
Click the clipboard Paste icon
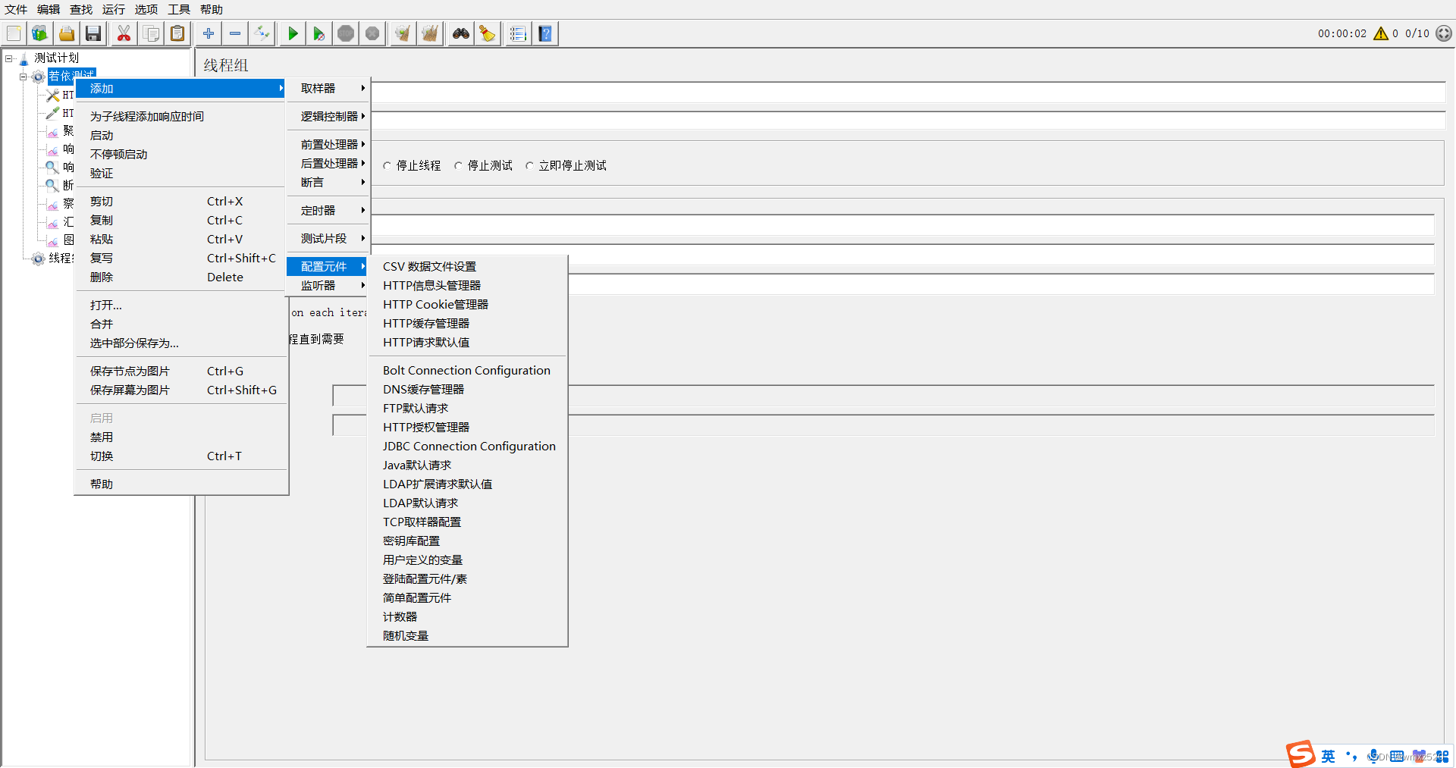(177, 33)
